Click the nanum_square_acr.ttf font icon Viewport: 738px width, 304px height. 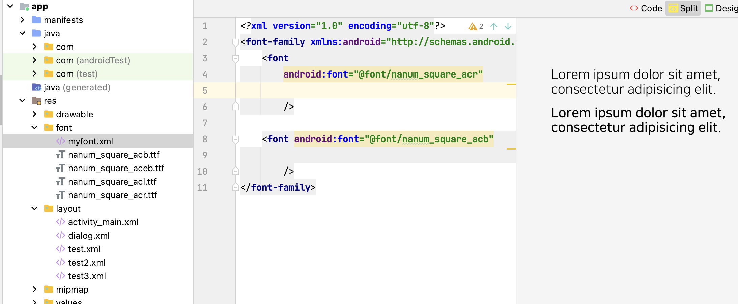tap(60, 195)
